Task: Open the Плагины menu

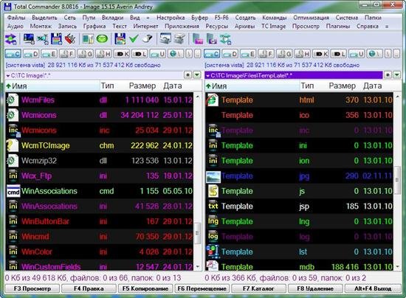Action: click(x=338, y=26)
